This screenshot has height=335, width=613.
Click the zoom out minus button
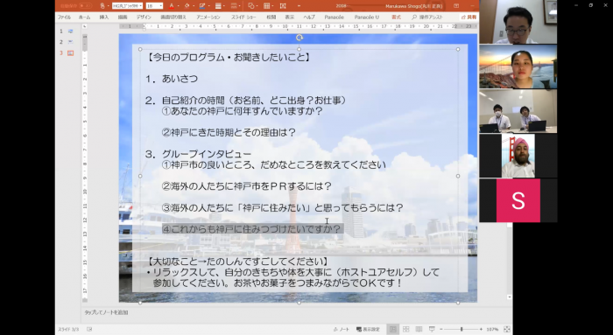441,330
